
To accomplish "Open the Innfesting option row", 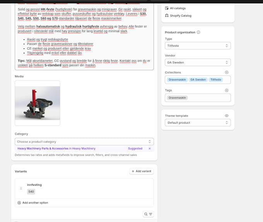I will pyautogui.click(x=84, y=189).
